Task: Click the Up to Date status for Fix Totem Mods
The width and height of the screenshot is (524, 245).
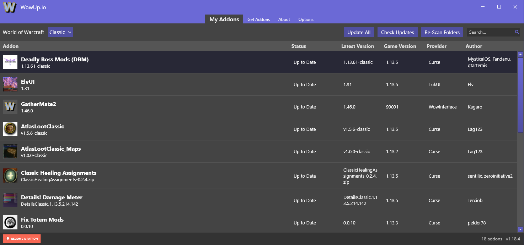Action: coord(305,223)
